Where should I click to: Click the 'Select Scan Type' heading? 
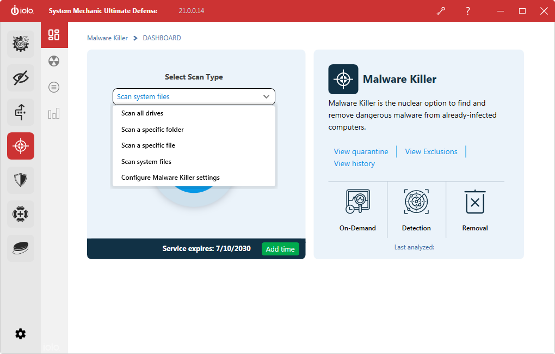point(194,77)
